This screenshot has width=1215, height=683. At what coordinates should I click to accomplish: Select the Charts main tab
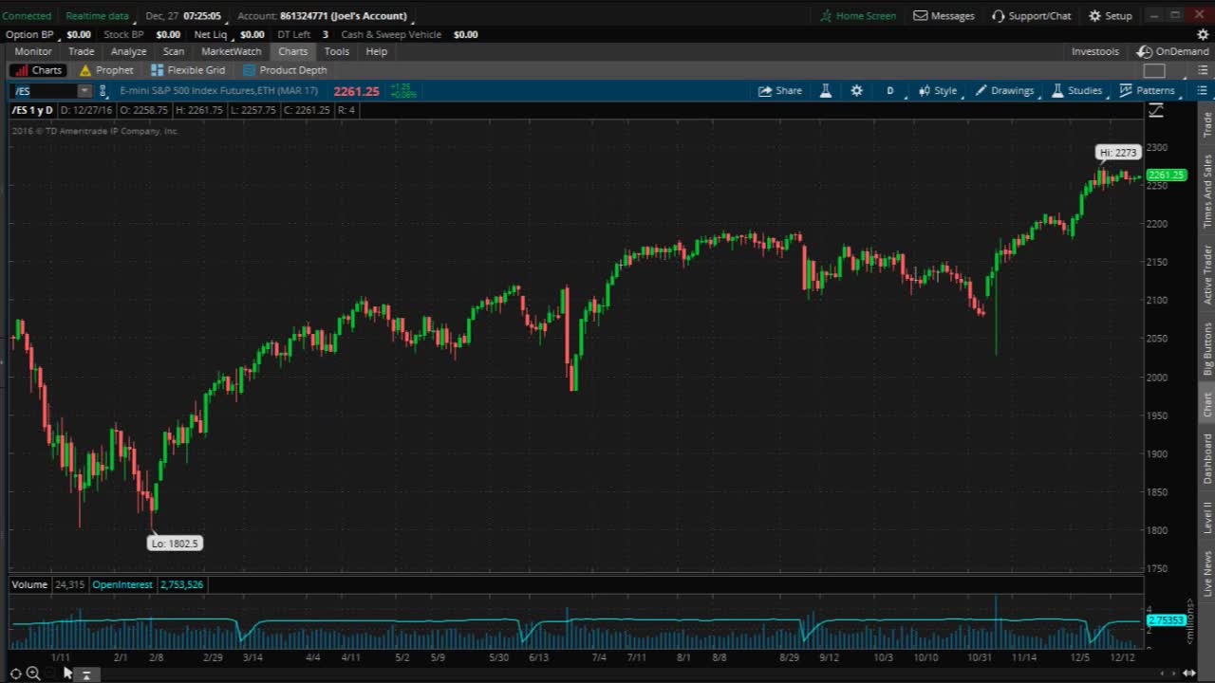pos(293,52)
